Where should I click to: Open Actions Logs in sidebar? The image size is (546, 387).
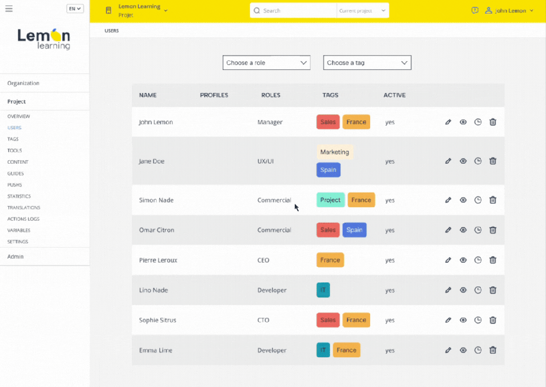[23, 219]
